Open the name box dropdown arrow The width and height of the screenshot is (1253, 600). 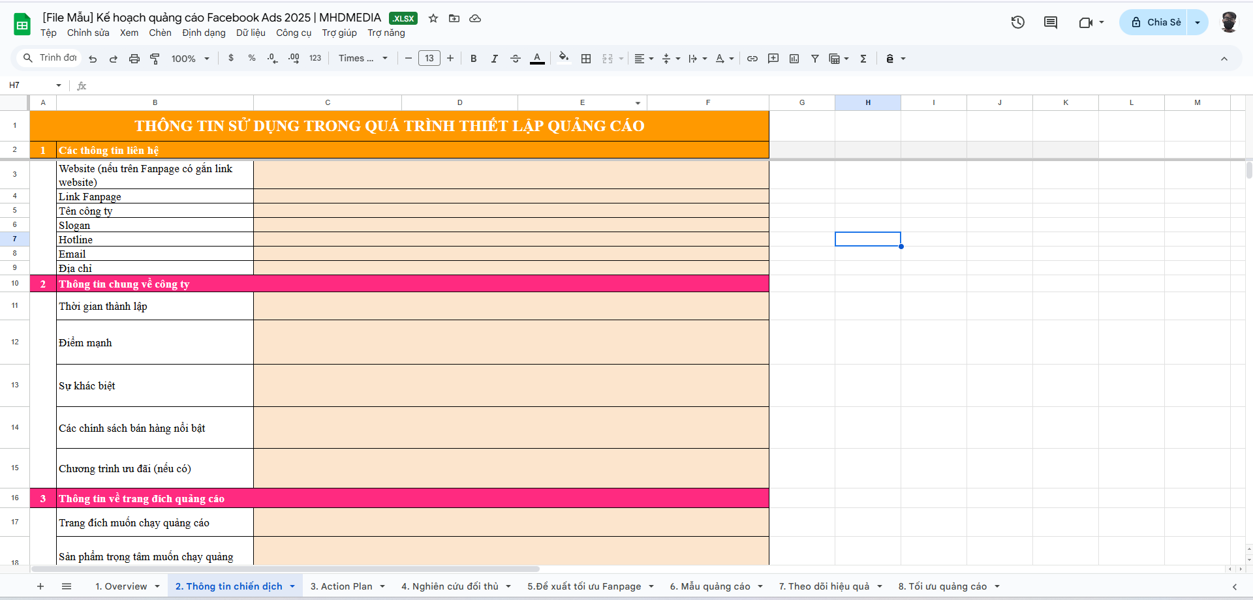[x=59, y=85]
